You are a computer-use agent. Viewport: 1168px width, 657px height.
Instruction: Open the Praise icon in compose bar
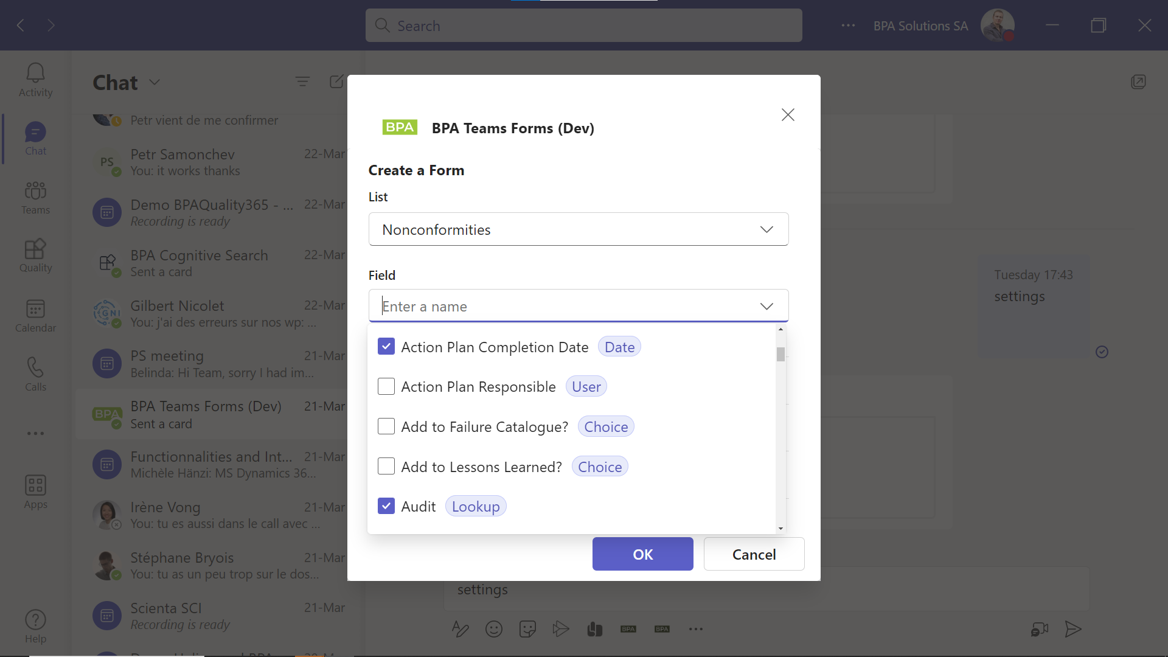point(595,629)
